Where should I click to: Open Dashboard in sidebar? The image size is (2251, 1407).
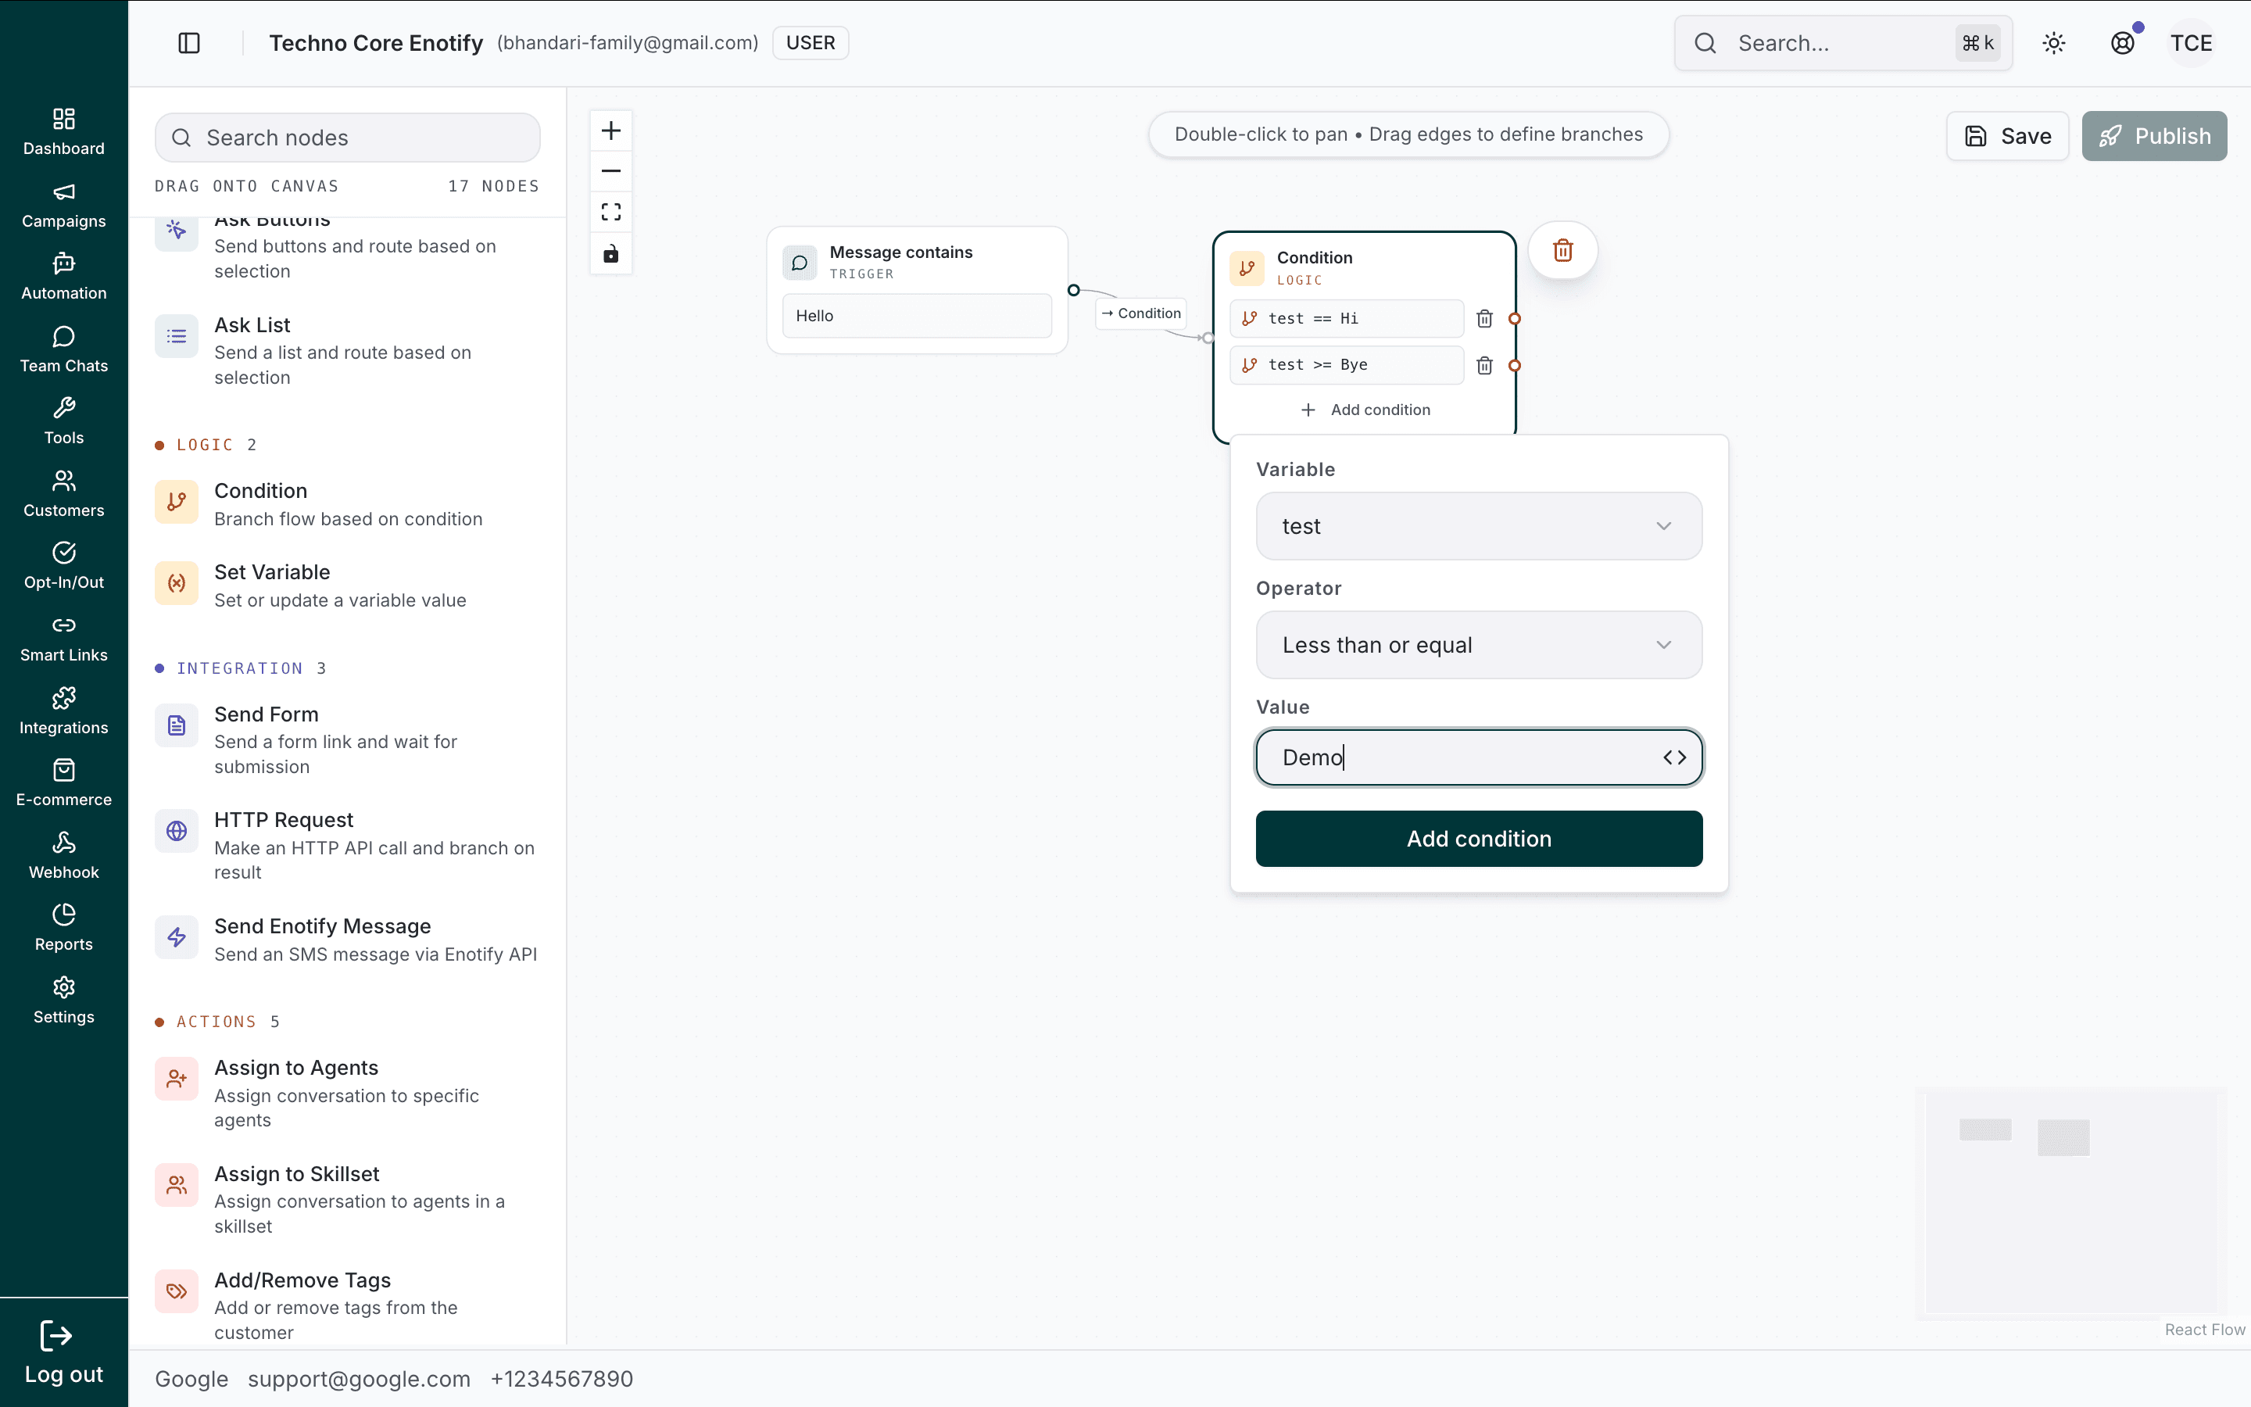click(64, 132)
